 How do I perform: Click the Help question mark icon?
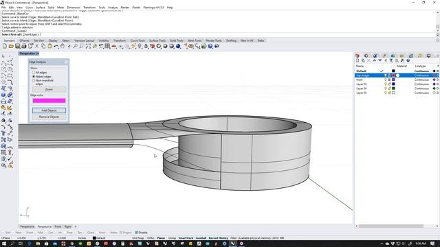click(210, 46)
